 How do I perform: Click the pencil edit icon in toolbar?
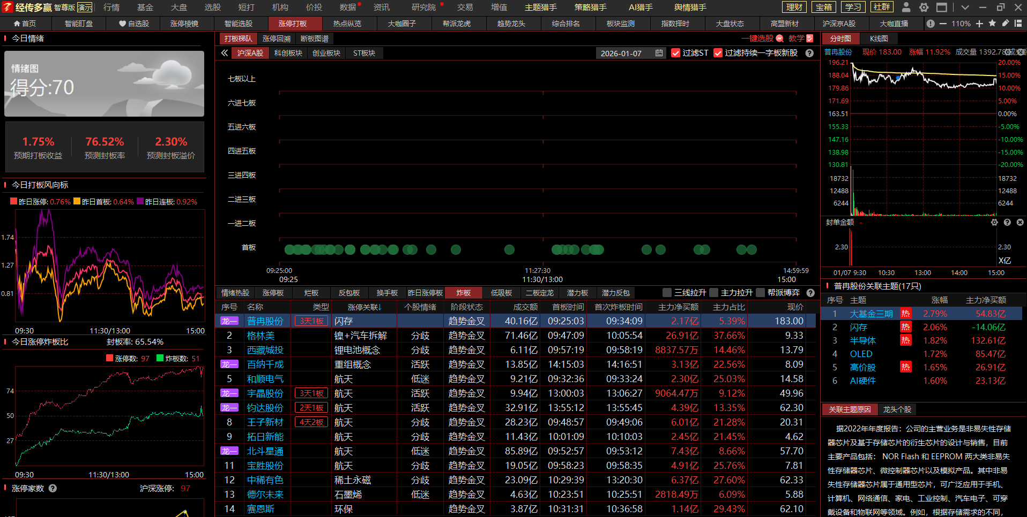(1005, 24)
